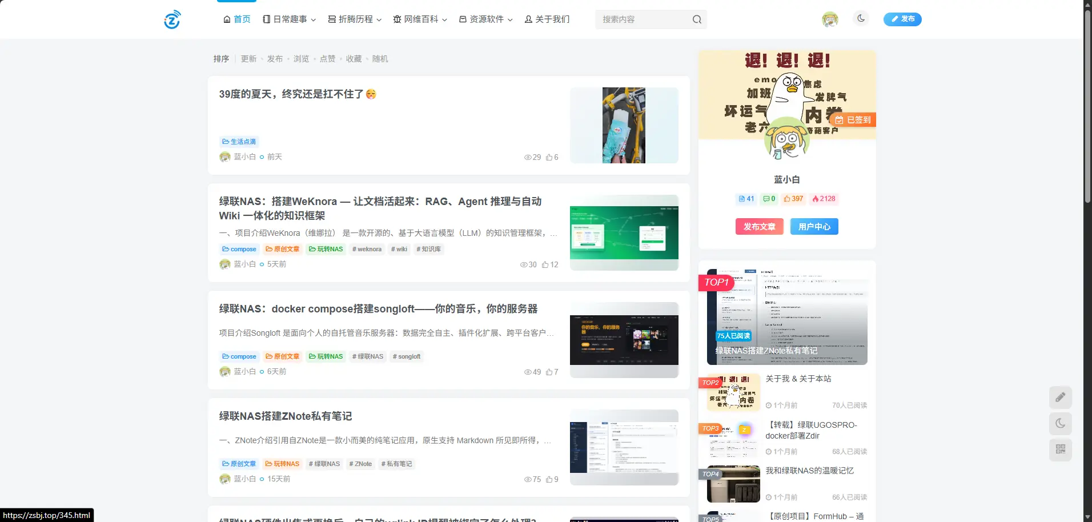Select compose tag on WeKnora post
Image resolution: width=1092 pixels, height=522 pixels.
tap(239, 249)
